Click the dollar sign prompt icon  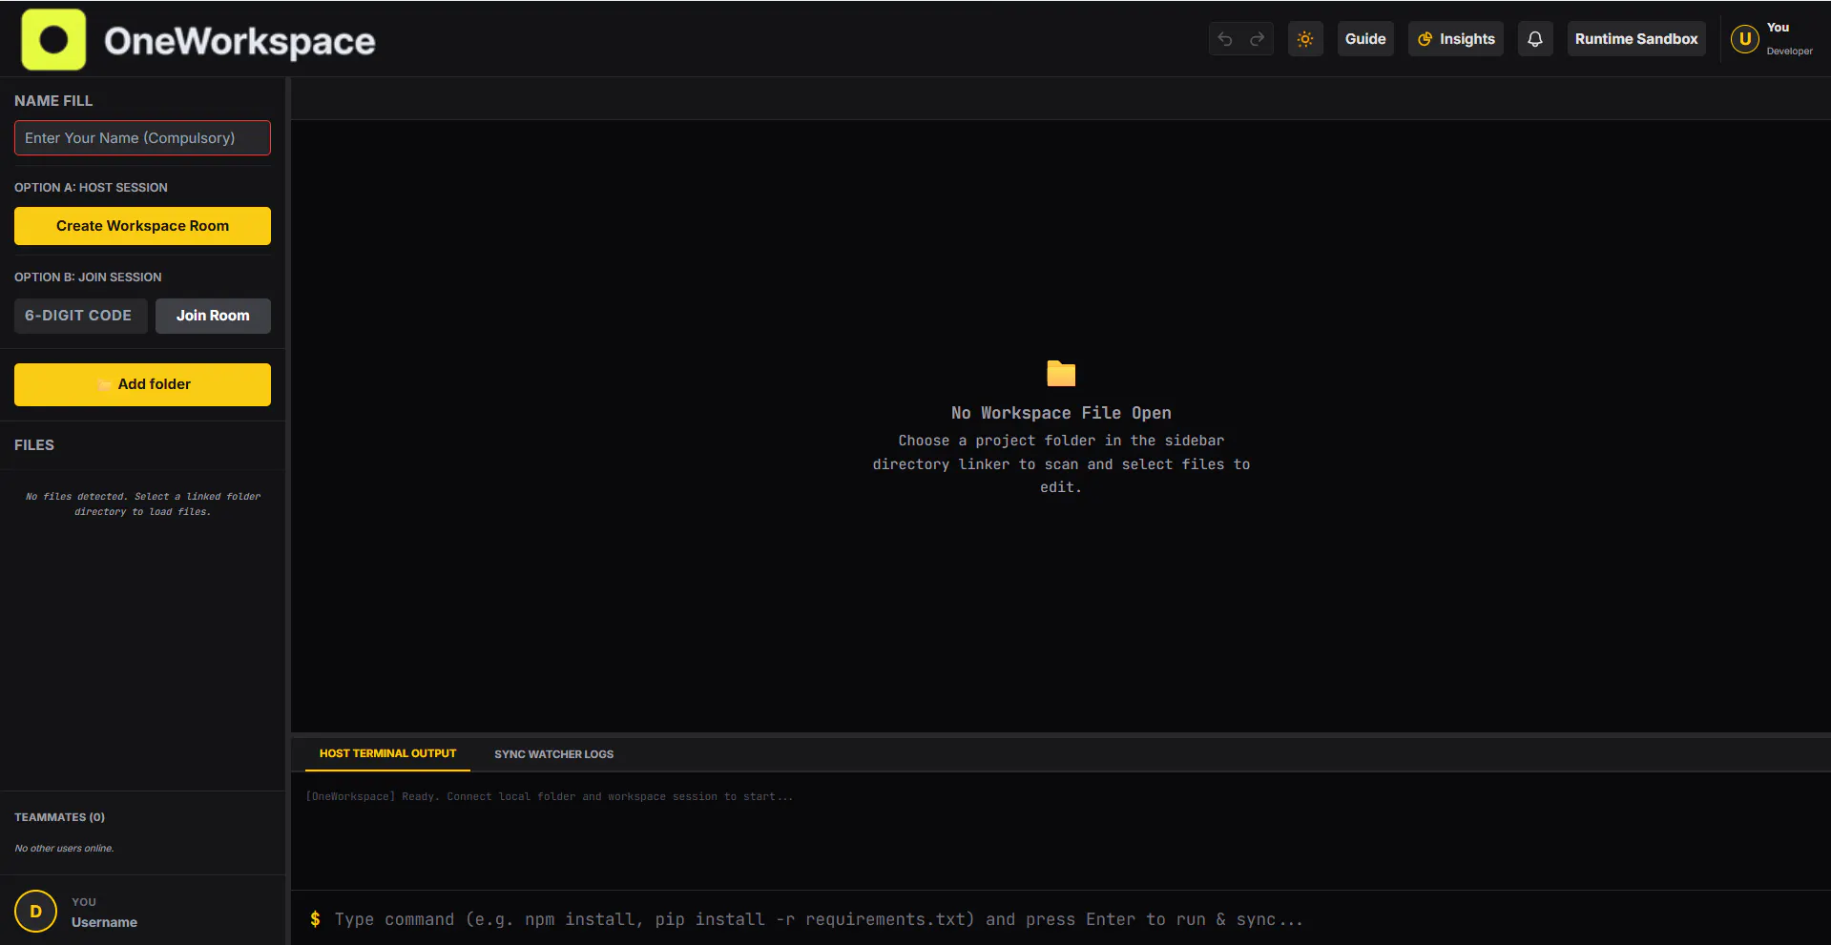point(315,919)
